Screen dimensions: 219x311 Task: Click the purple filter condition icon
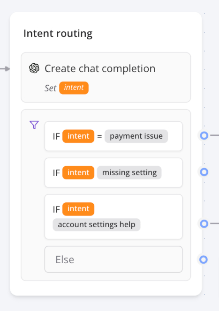click(34, 125)
